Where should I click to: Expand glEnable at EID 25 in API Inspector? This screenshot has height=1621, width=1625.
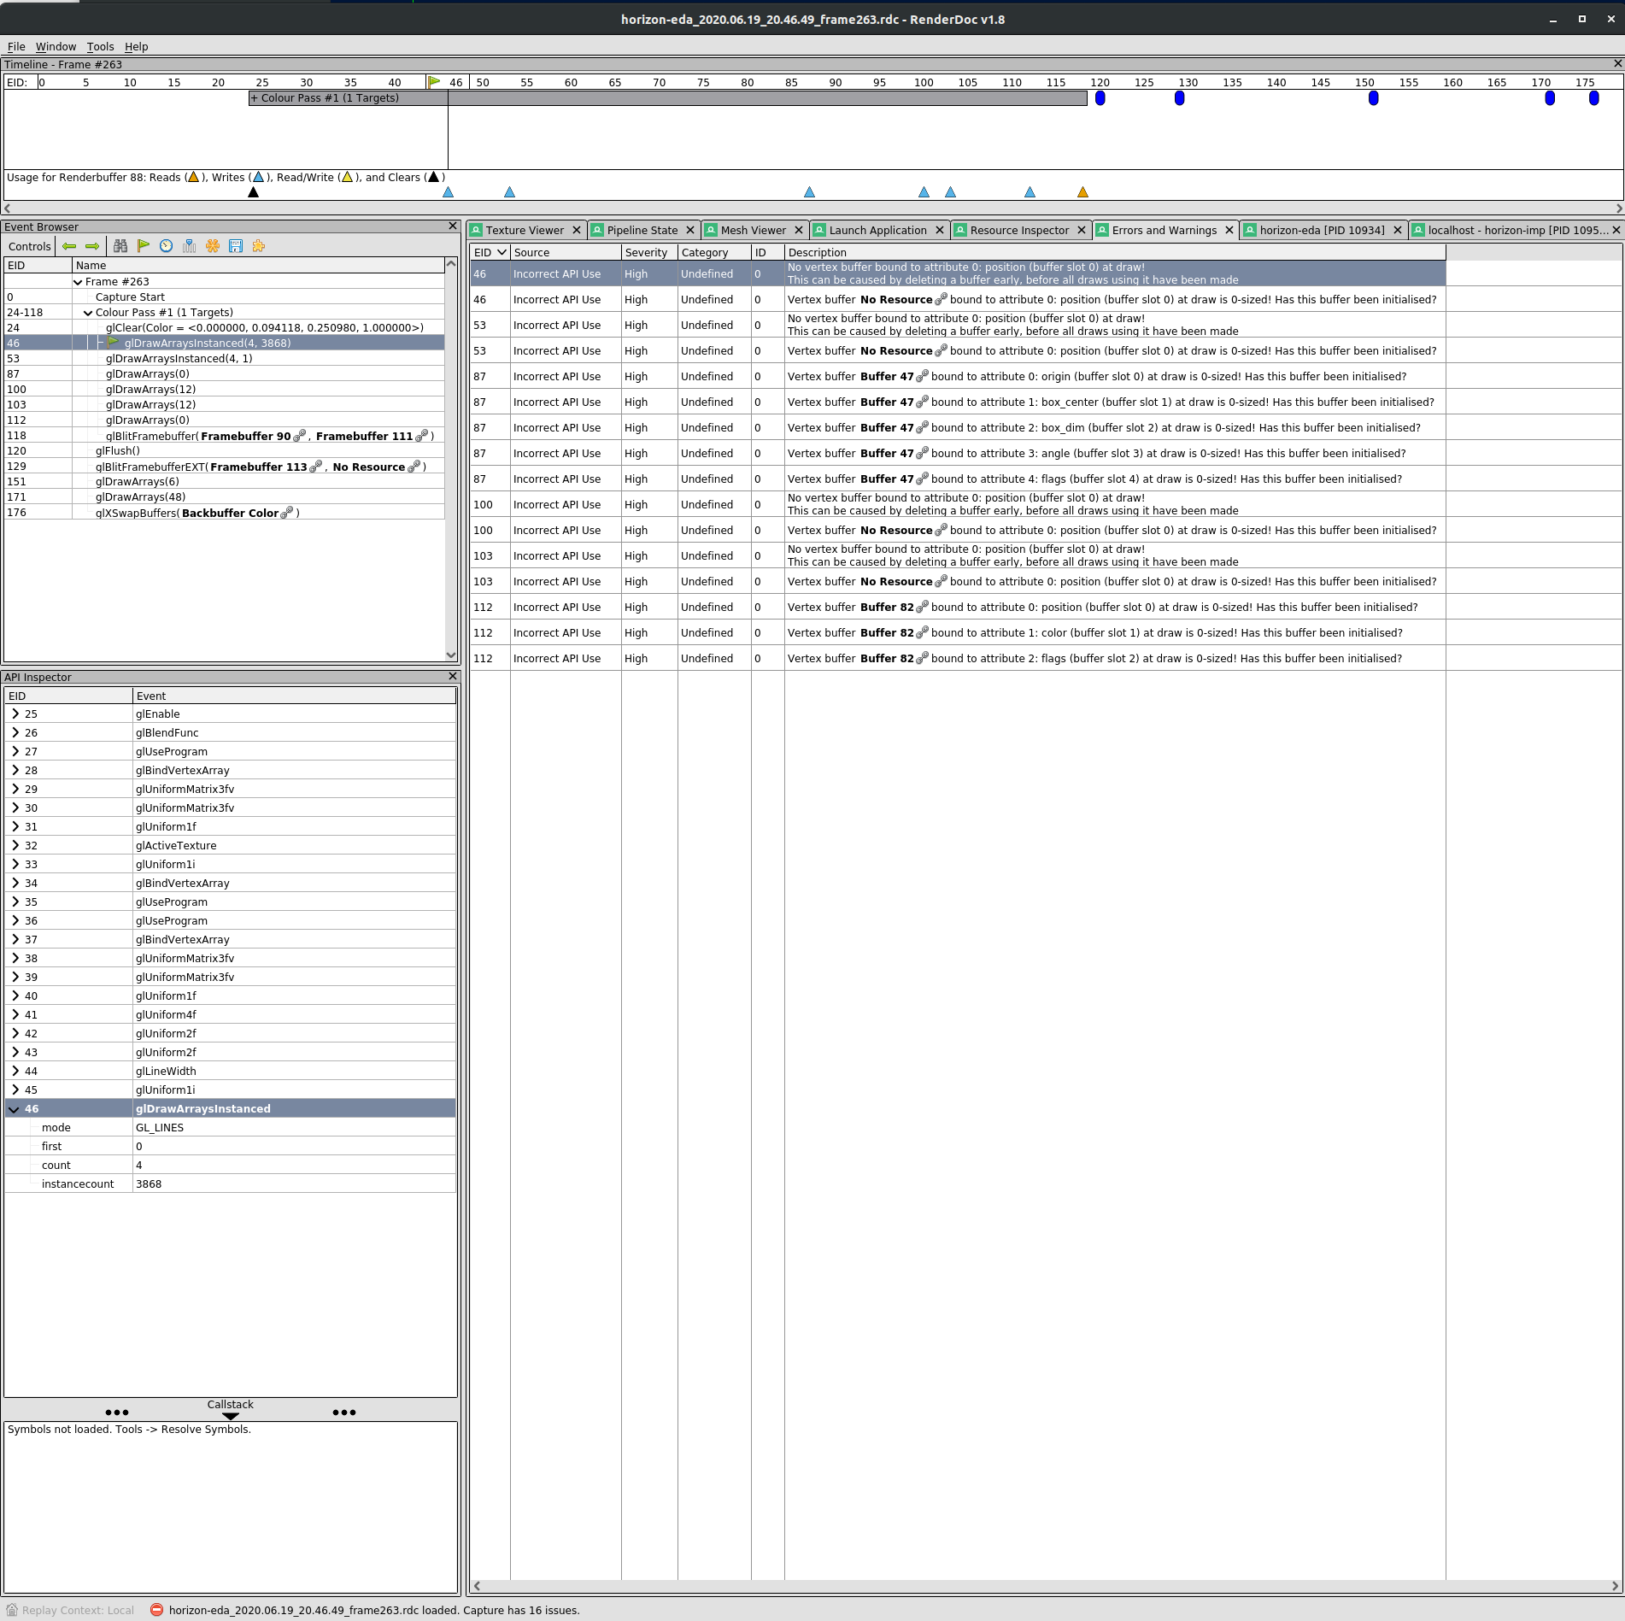click(15, 714)
